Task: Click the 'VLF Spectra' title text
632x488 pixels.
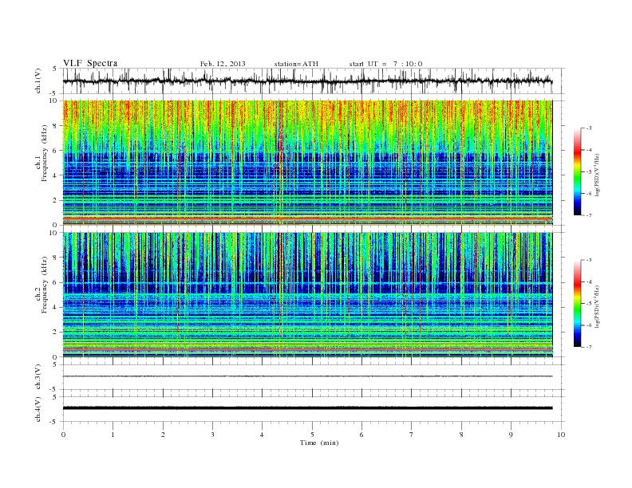Action: [x=90, y=63]
